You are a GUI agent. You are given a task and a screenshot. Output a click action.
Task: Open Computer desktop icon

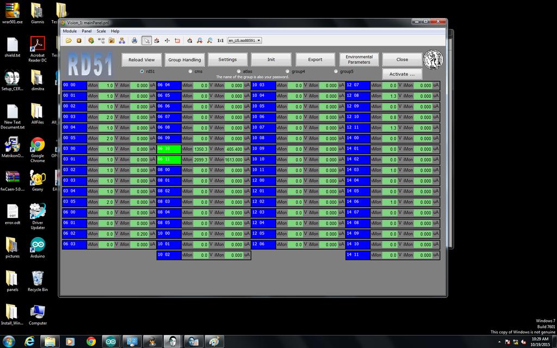pos(38,315)
